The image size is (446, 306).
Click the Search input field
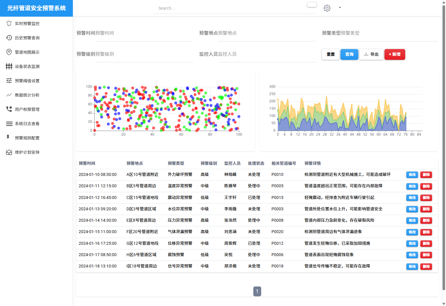[230, 8]
